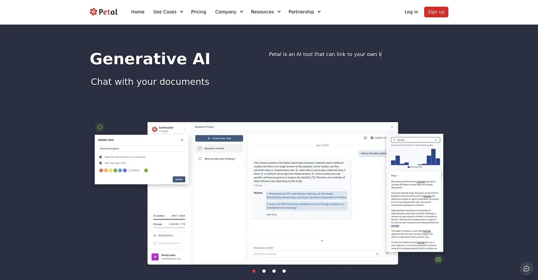Screen dimensions: 538x280
Task: Click See more under related sources
Action: coord(272,214)
